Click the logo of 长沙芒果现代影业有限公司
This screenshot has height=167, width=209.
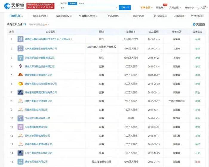coord(21,153)
